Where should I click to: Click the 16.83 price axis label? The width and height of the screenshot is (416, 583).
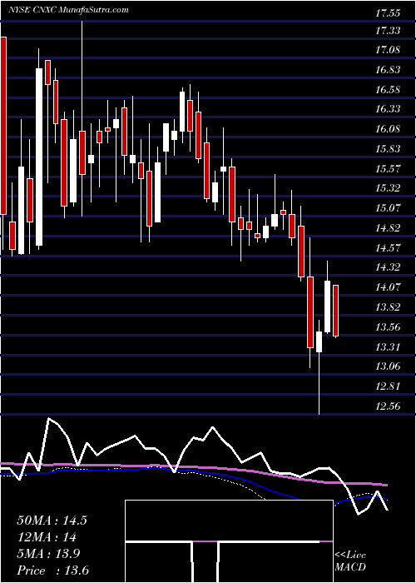pos(388,70)
